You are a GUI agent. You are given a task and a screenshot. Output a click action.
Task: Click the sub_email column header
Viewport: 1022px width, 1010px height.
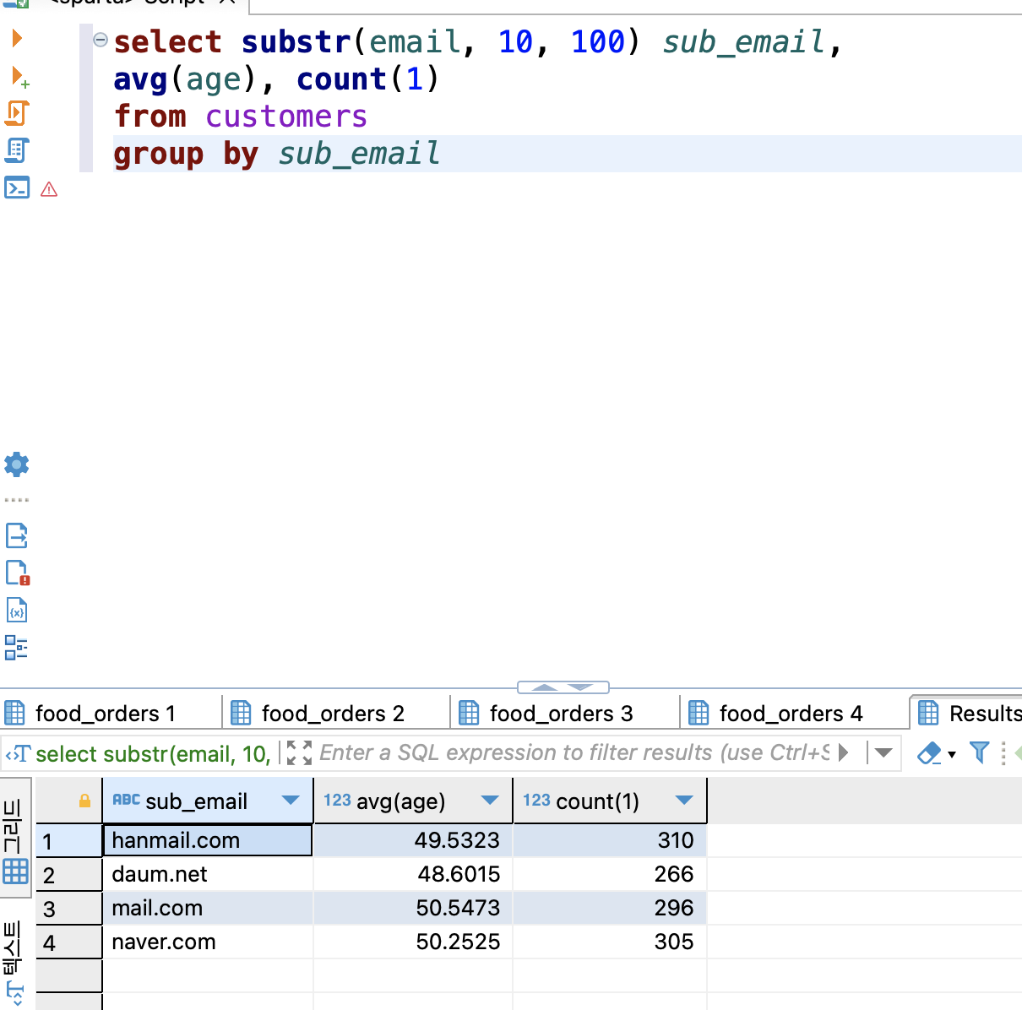tap(207, 801)
